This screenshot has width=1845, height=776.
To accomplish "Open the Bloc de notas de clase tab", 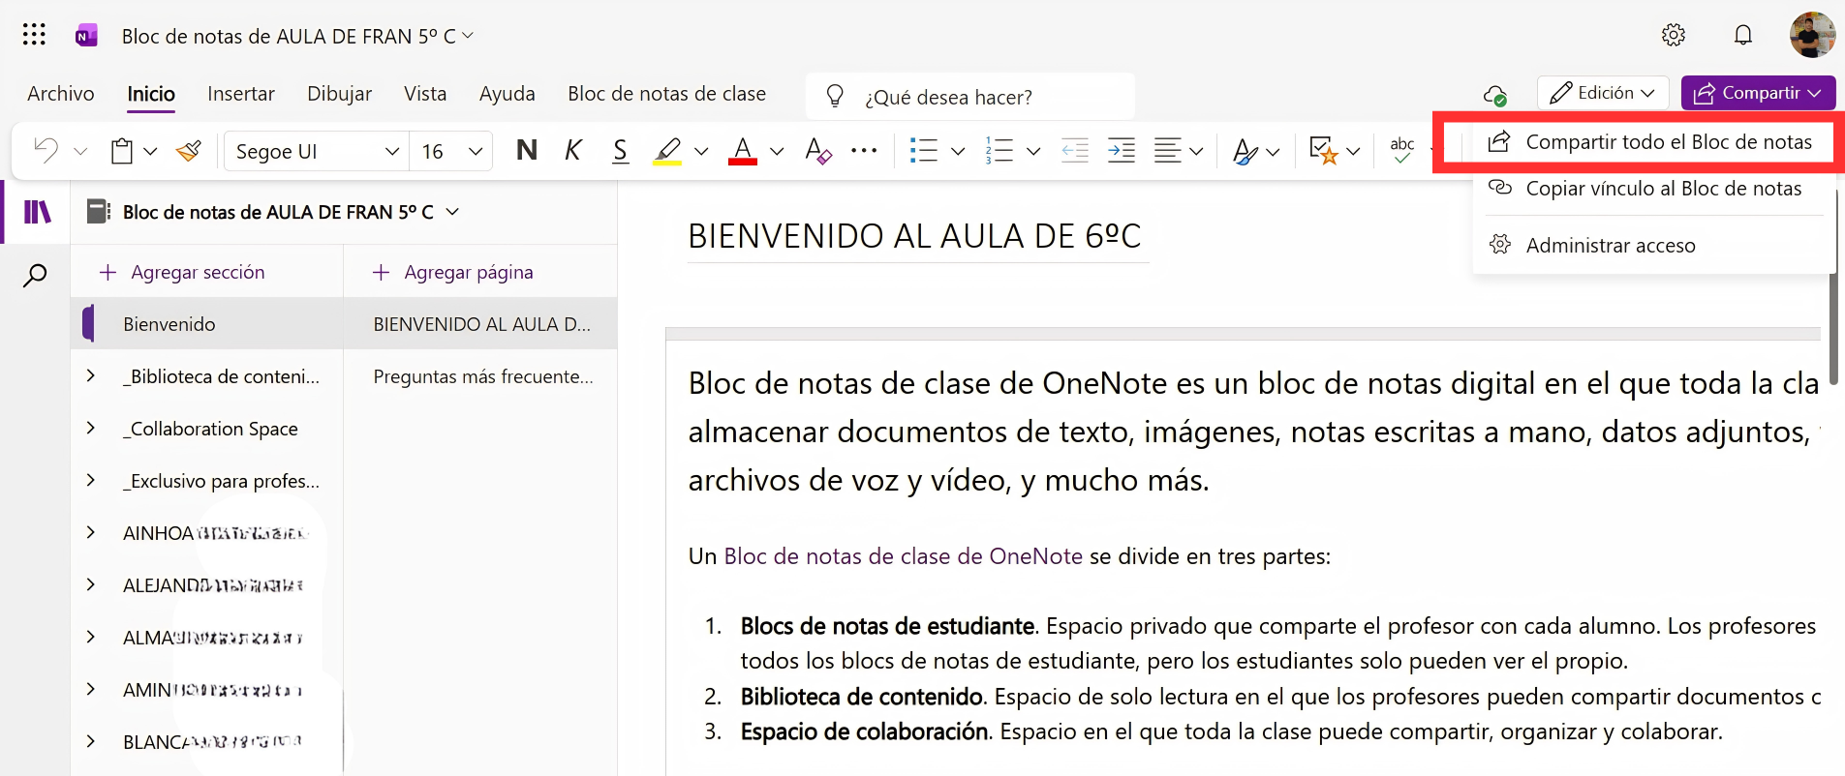I will [x=667, y=94].
